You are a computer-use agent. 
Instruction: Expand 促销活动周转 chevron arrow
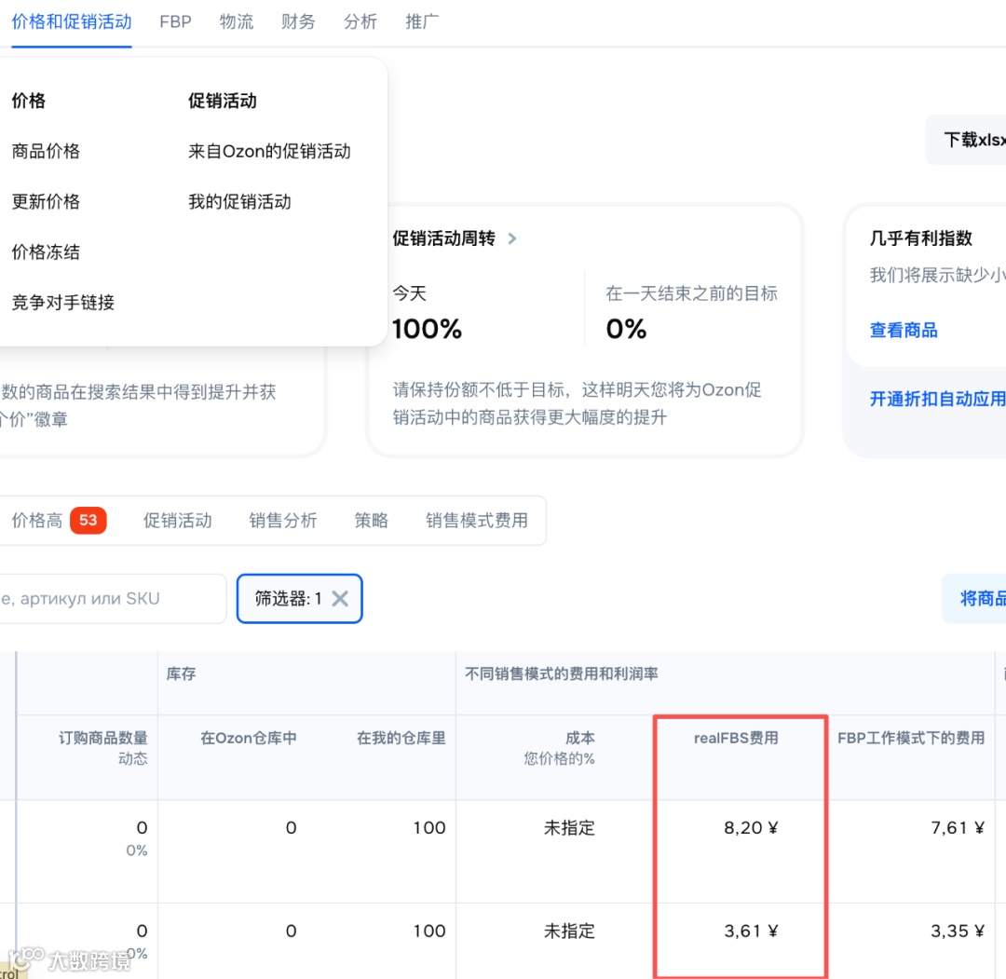[512, 238]
